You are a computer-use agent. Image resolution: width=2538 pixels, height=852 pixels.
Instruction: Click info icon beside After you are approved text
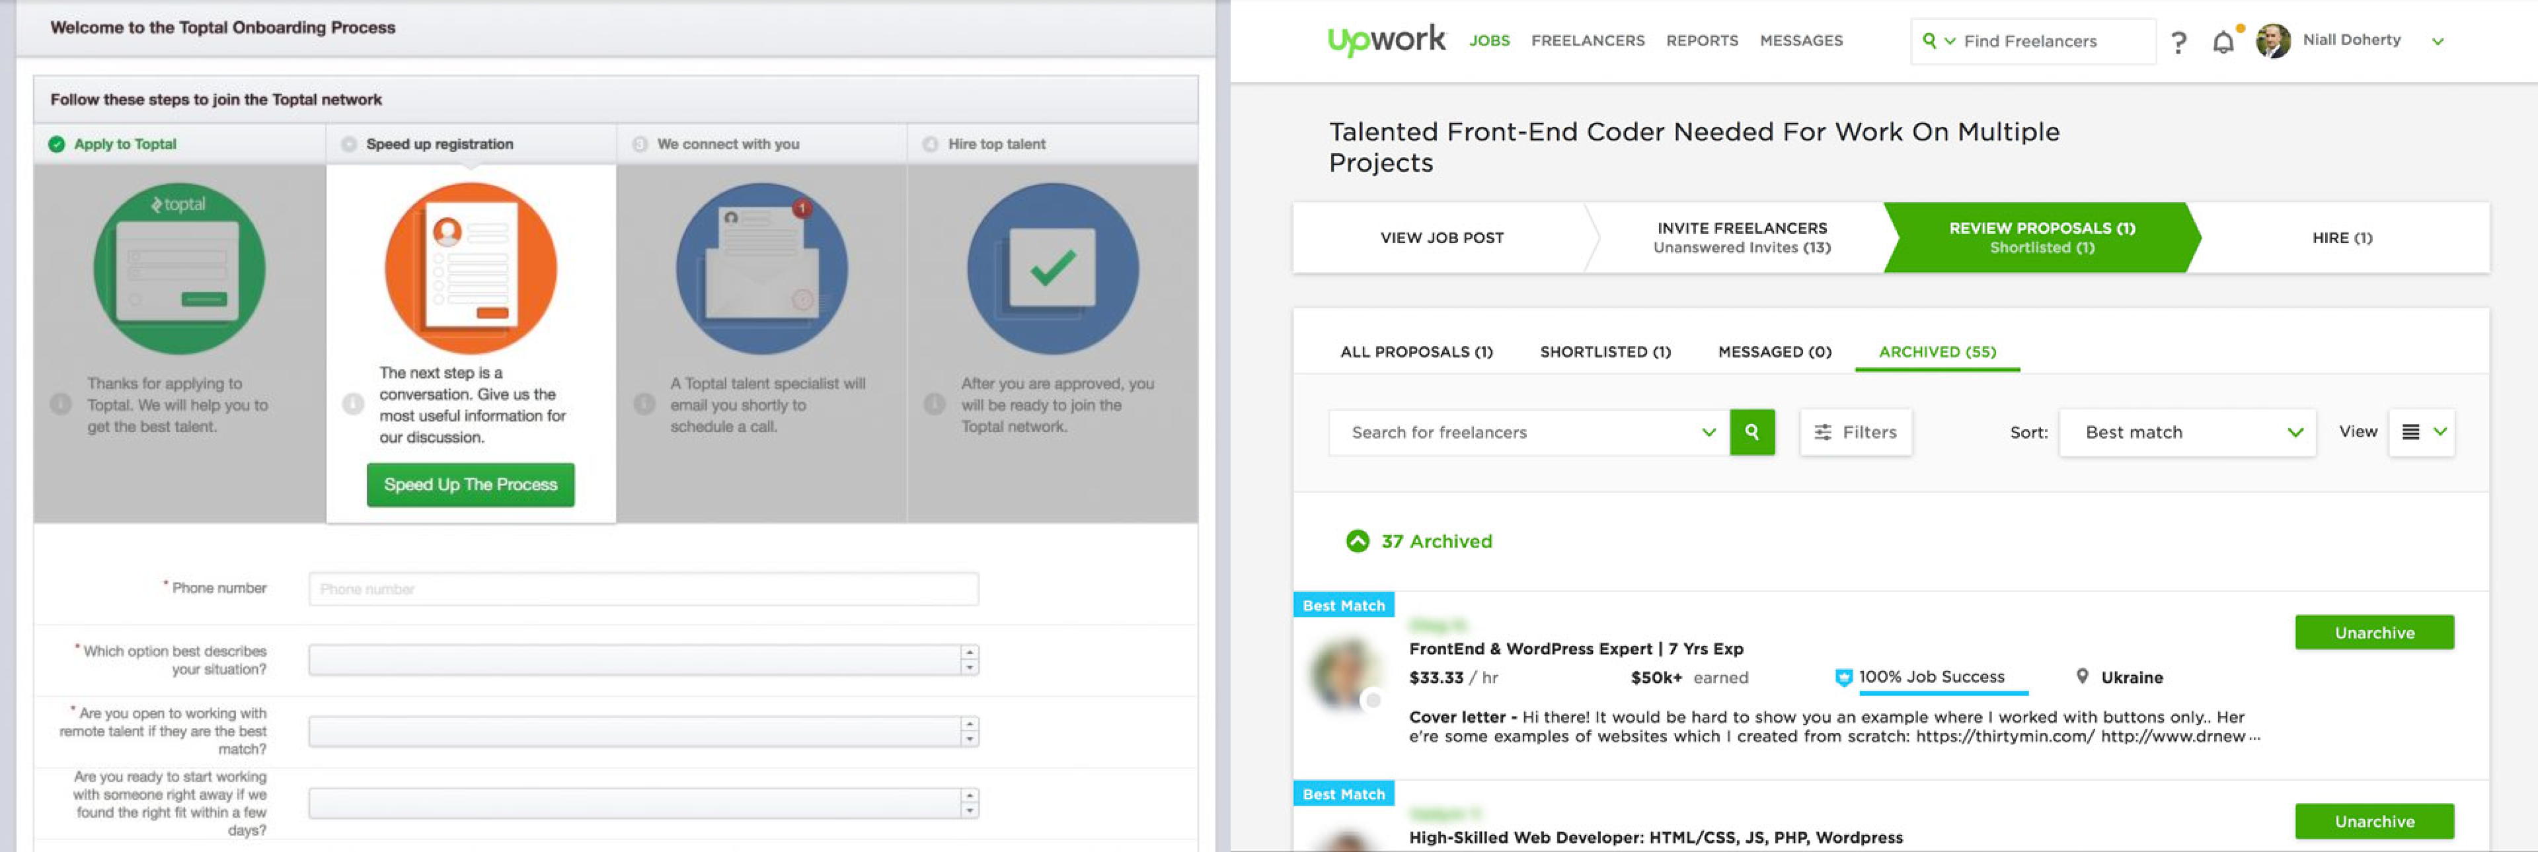(x=934, y=405)
